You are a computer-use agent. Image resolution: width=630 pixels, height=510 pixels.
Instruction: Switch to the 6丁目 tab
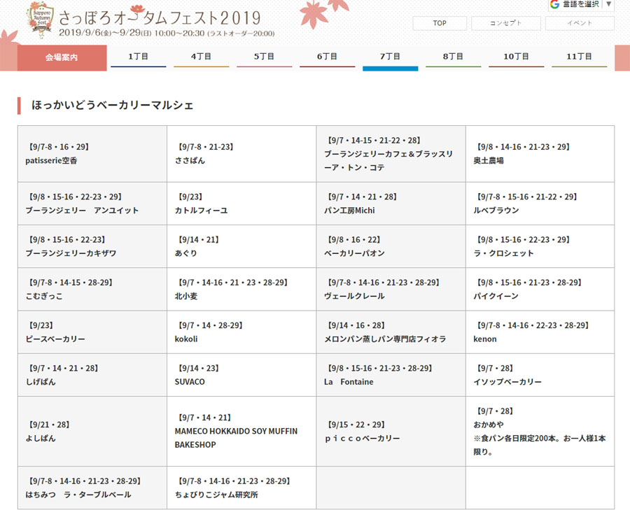tap(327, 57)
